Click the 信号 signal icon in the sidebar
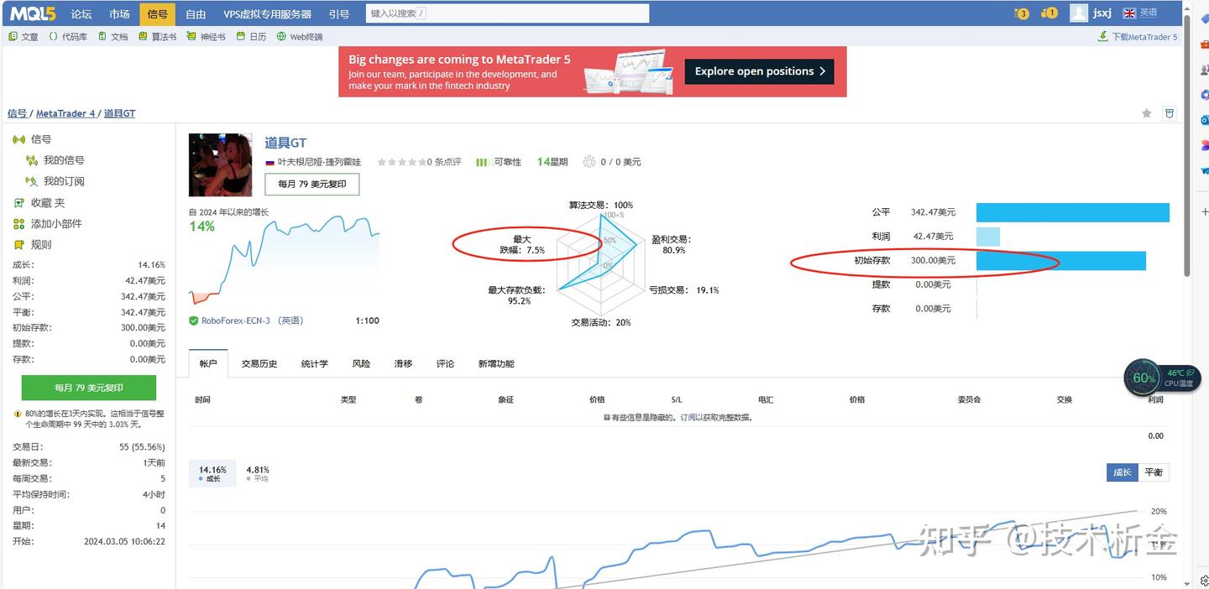 pyautogui.click(x=19, y=139)
